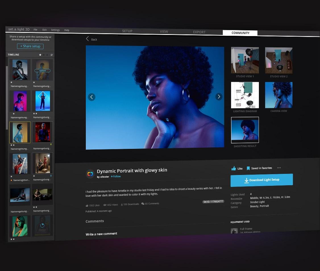
Task: Switch to the Setup tab
Action: point(127,31)
